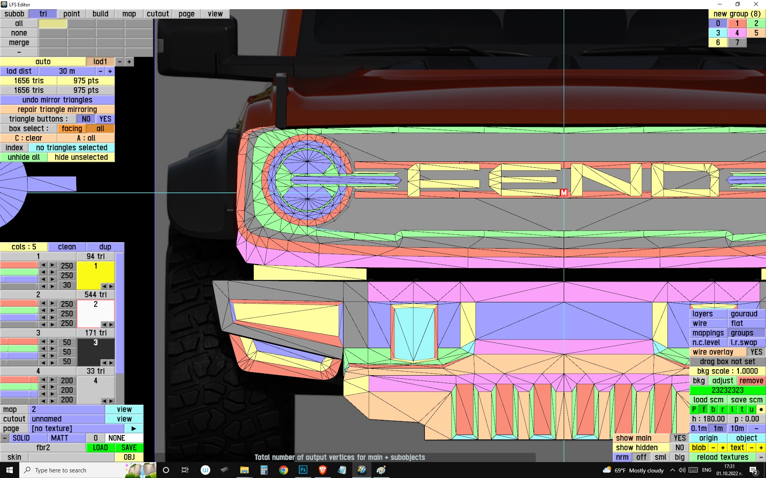Toggle show hidden NO button
This screenshot has width=766, height=478.
tap(679, 447)
